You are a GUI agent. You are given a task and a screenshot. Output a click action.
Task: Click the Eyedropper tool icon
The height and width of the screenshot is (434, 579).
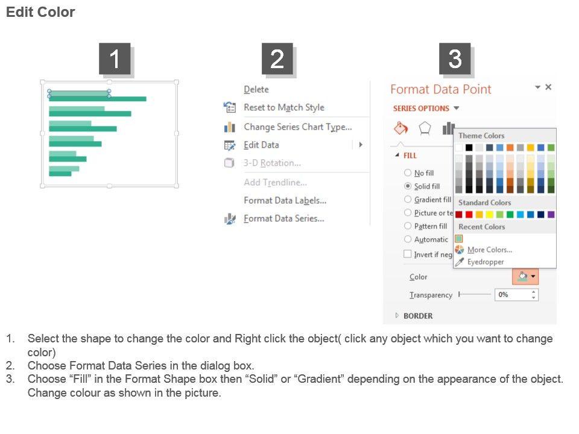point(460,262)
